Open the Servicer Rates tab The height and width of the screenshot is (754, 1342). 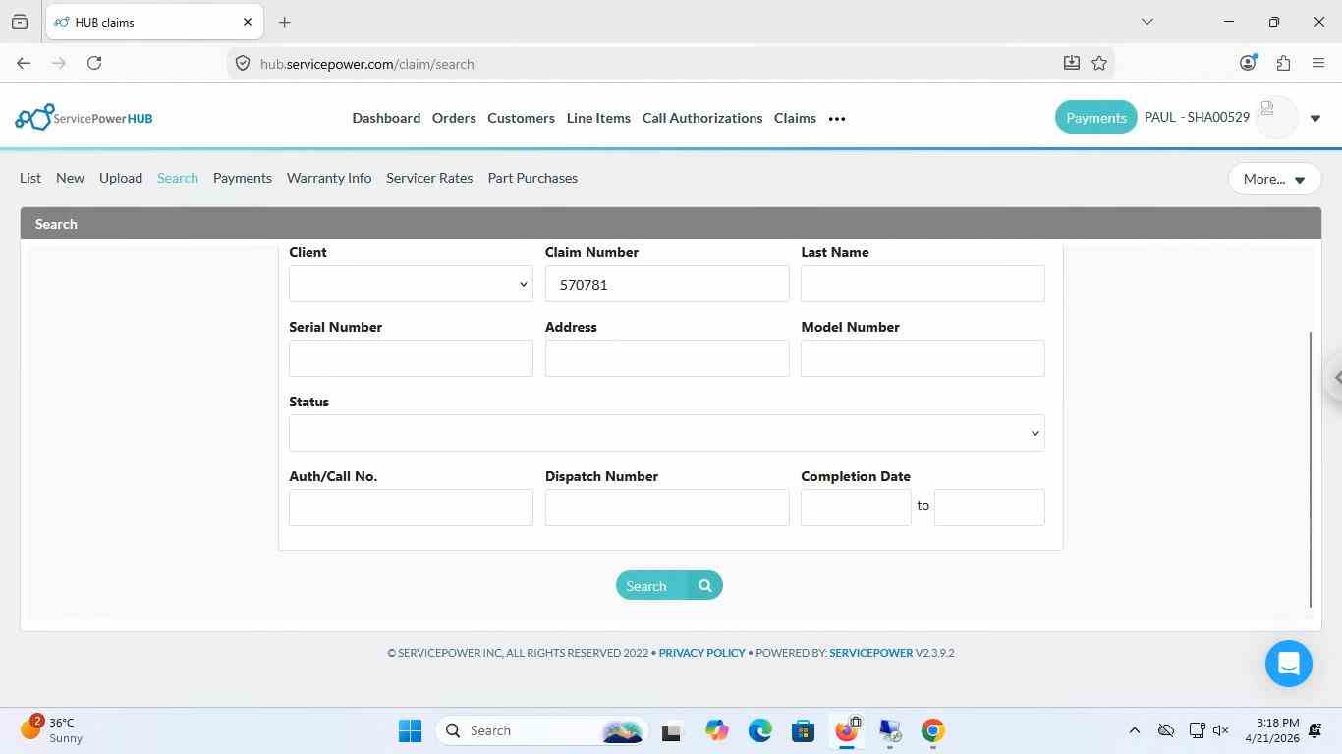(x=429, y=178)
